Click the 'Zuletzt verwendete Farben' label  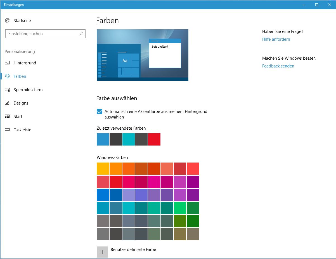121,128
